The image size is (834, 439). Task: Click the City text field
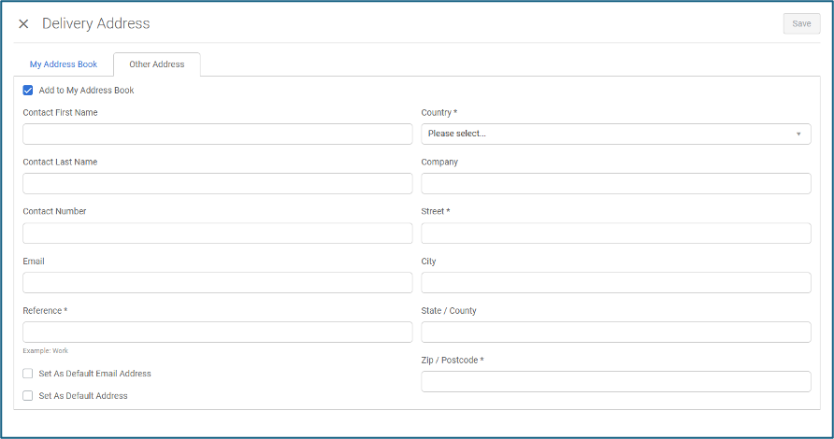click(x=615, y=282)
